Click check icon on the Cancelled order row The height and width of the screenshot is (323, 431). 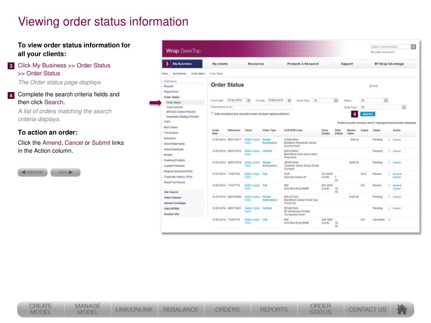coord(389,220)
